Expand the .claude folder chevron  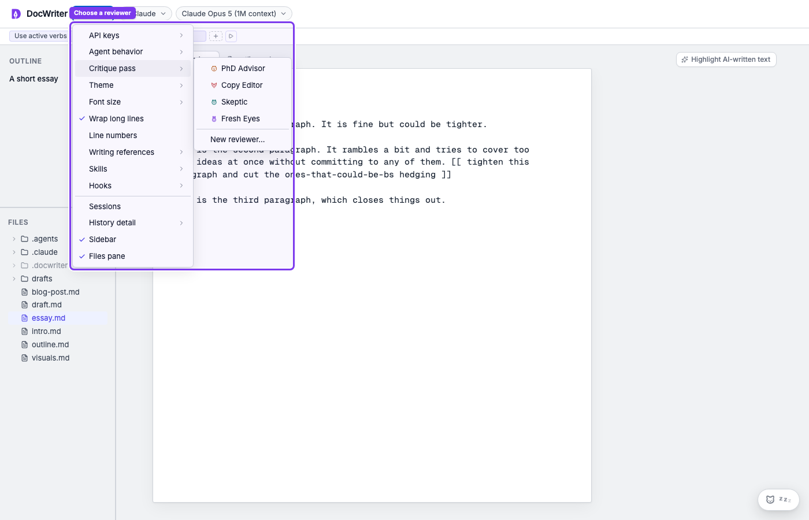(x=14, y=252)
